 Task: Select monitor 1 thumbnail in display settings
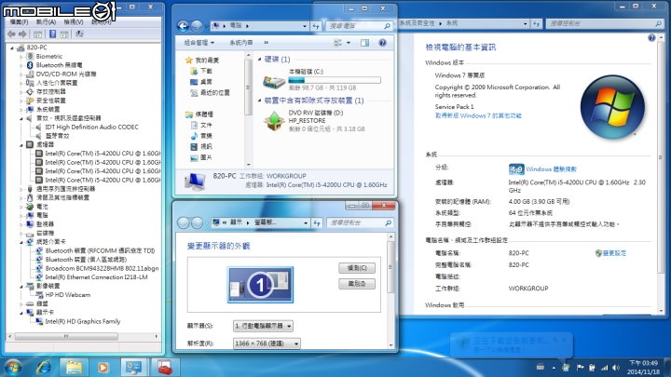point(260,285)
